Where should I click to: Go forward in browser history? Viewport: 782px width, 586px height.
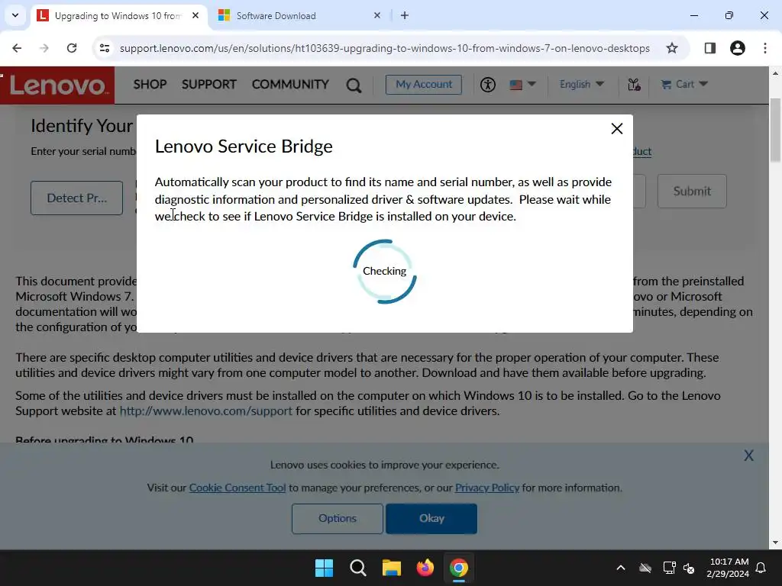tap(44, 48)
